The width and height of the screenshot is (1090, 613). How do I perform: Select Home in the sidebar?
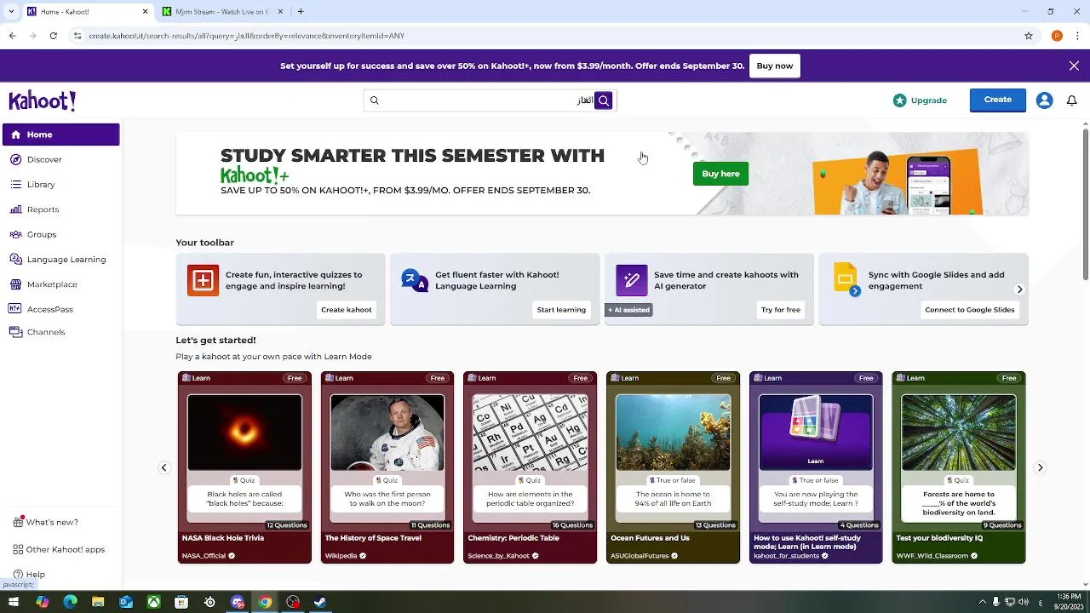[x=61, y=135]
